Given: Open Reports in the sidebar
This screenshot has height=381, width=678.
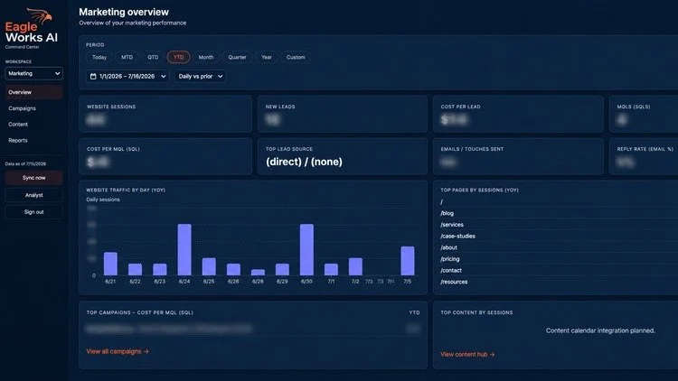Looking at the screenshot, I should pyautogui.click(x=33, y=140).
